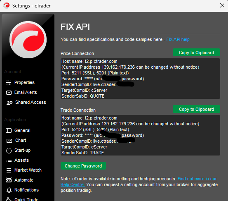
Task: Click the 'Trade Connection' heading
Action: point(78,110)
